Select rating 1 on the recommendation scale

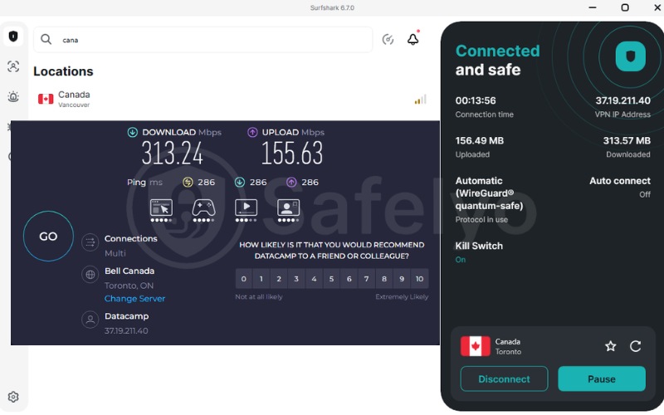(x=261, y=279)
